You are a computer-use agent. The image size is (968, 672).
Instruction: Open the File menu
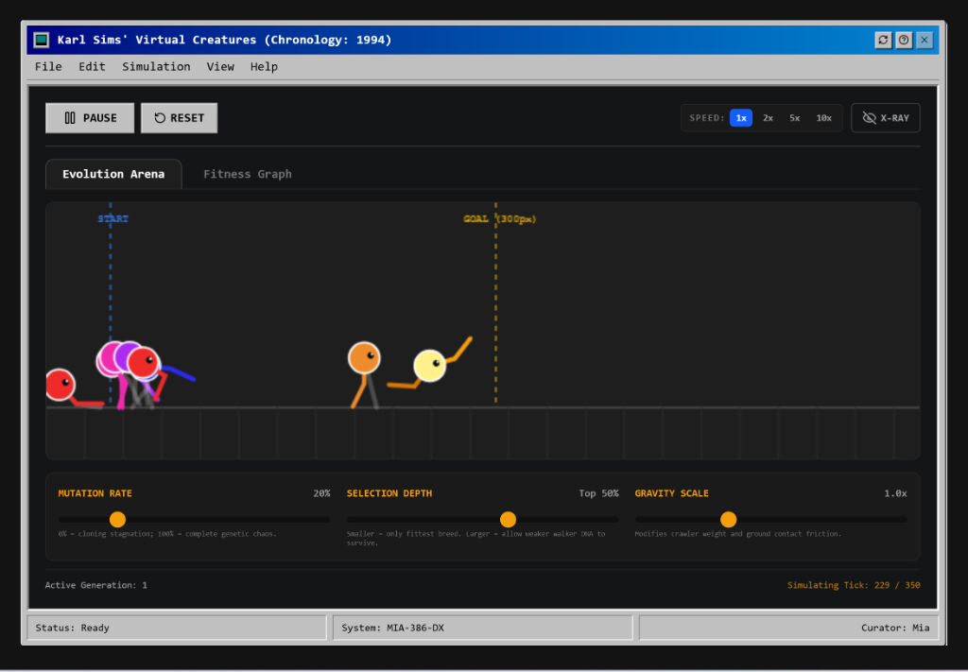(48, 67)
